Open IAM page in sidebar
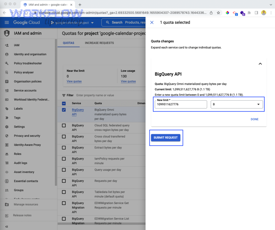 click(x=17, y=45)
